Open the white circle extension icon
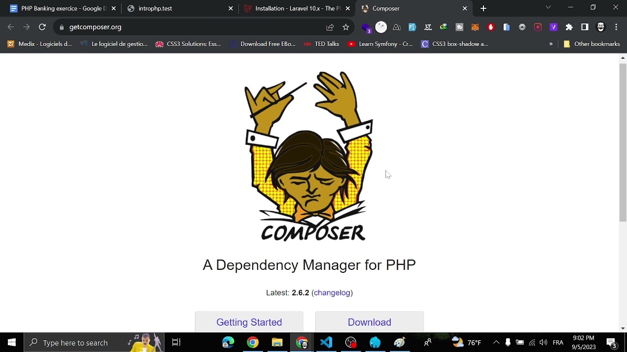The width and height of the screenshot is (627, 352). [x=381, y=27]
